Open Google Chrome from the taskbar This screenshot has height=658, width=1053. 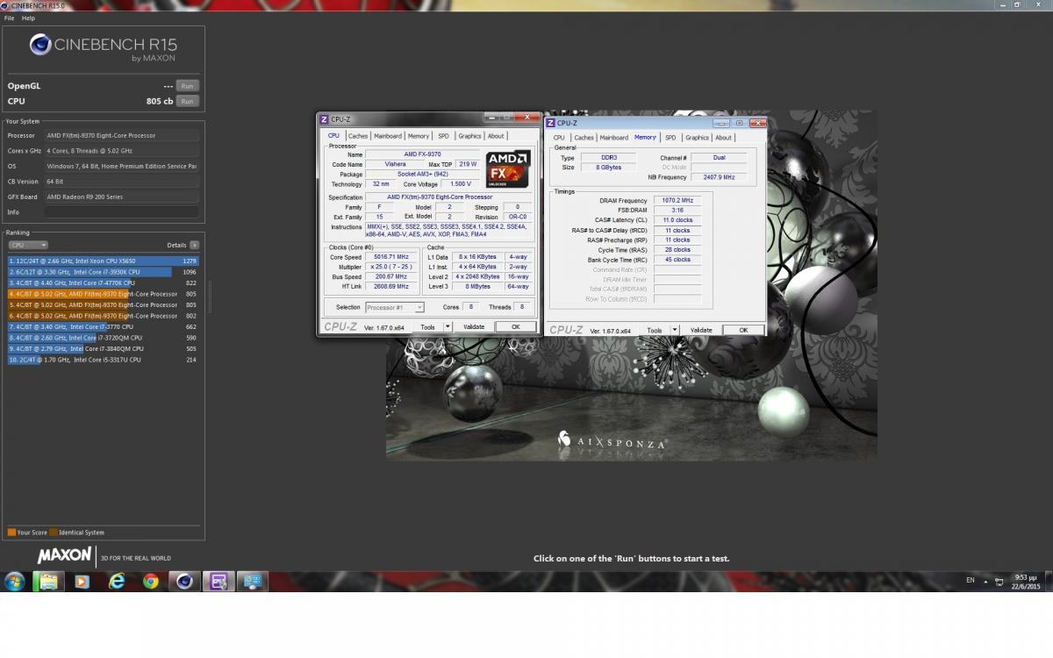pos(150,581)
